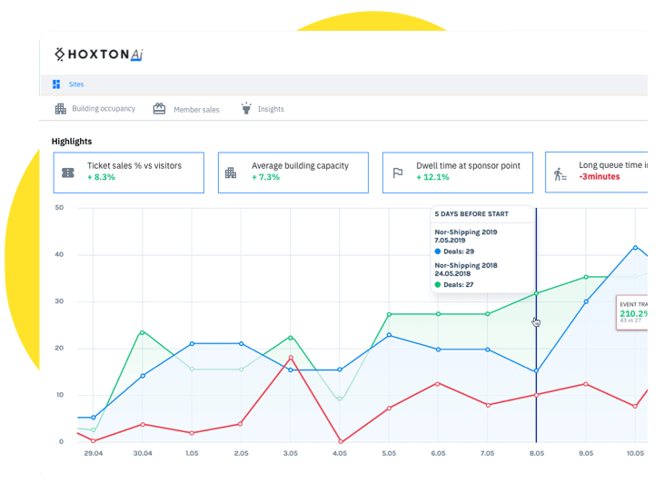Click the Highlights heading
This screenshot has height=493, width=664.
pyautogui.click(x=72, y=142)
